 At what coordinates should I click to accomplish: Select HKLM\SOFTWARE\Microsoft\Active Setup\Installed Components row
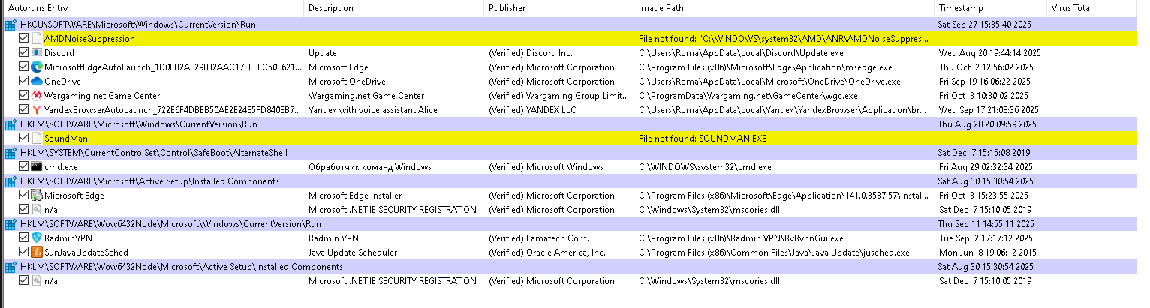point(570,181)
